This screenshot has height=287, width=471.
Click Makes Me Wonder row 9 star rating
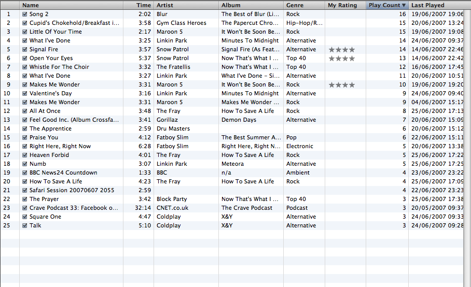pos(341,84)
